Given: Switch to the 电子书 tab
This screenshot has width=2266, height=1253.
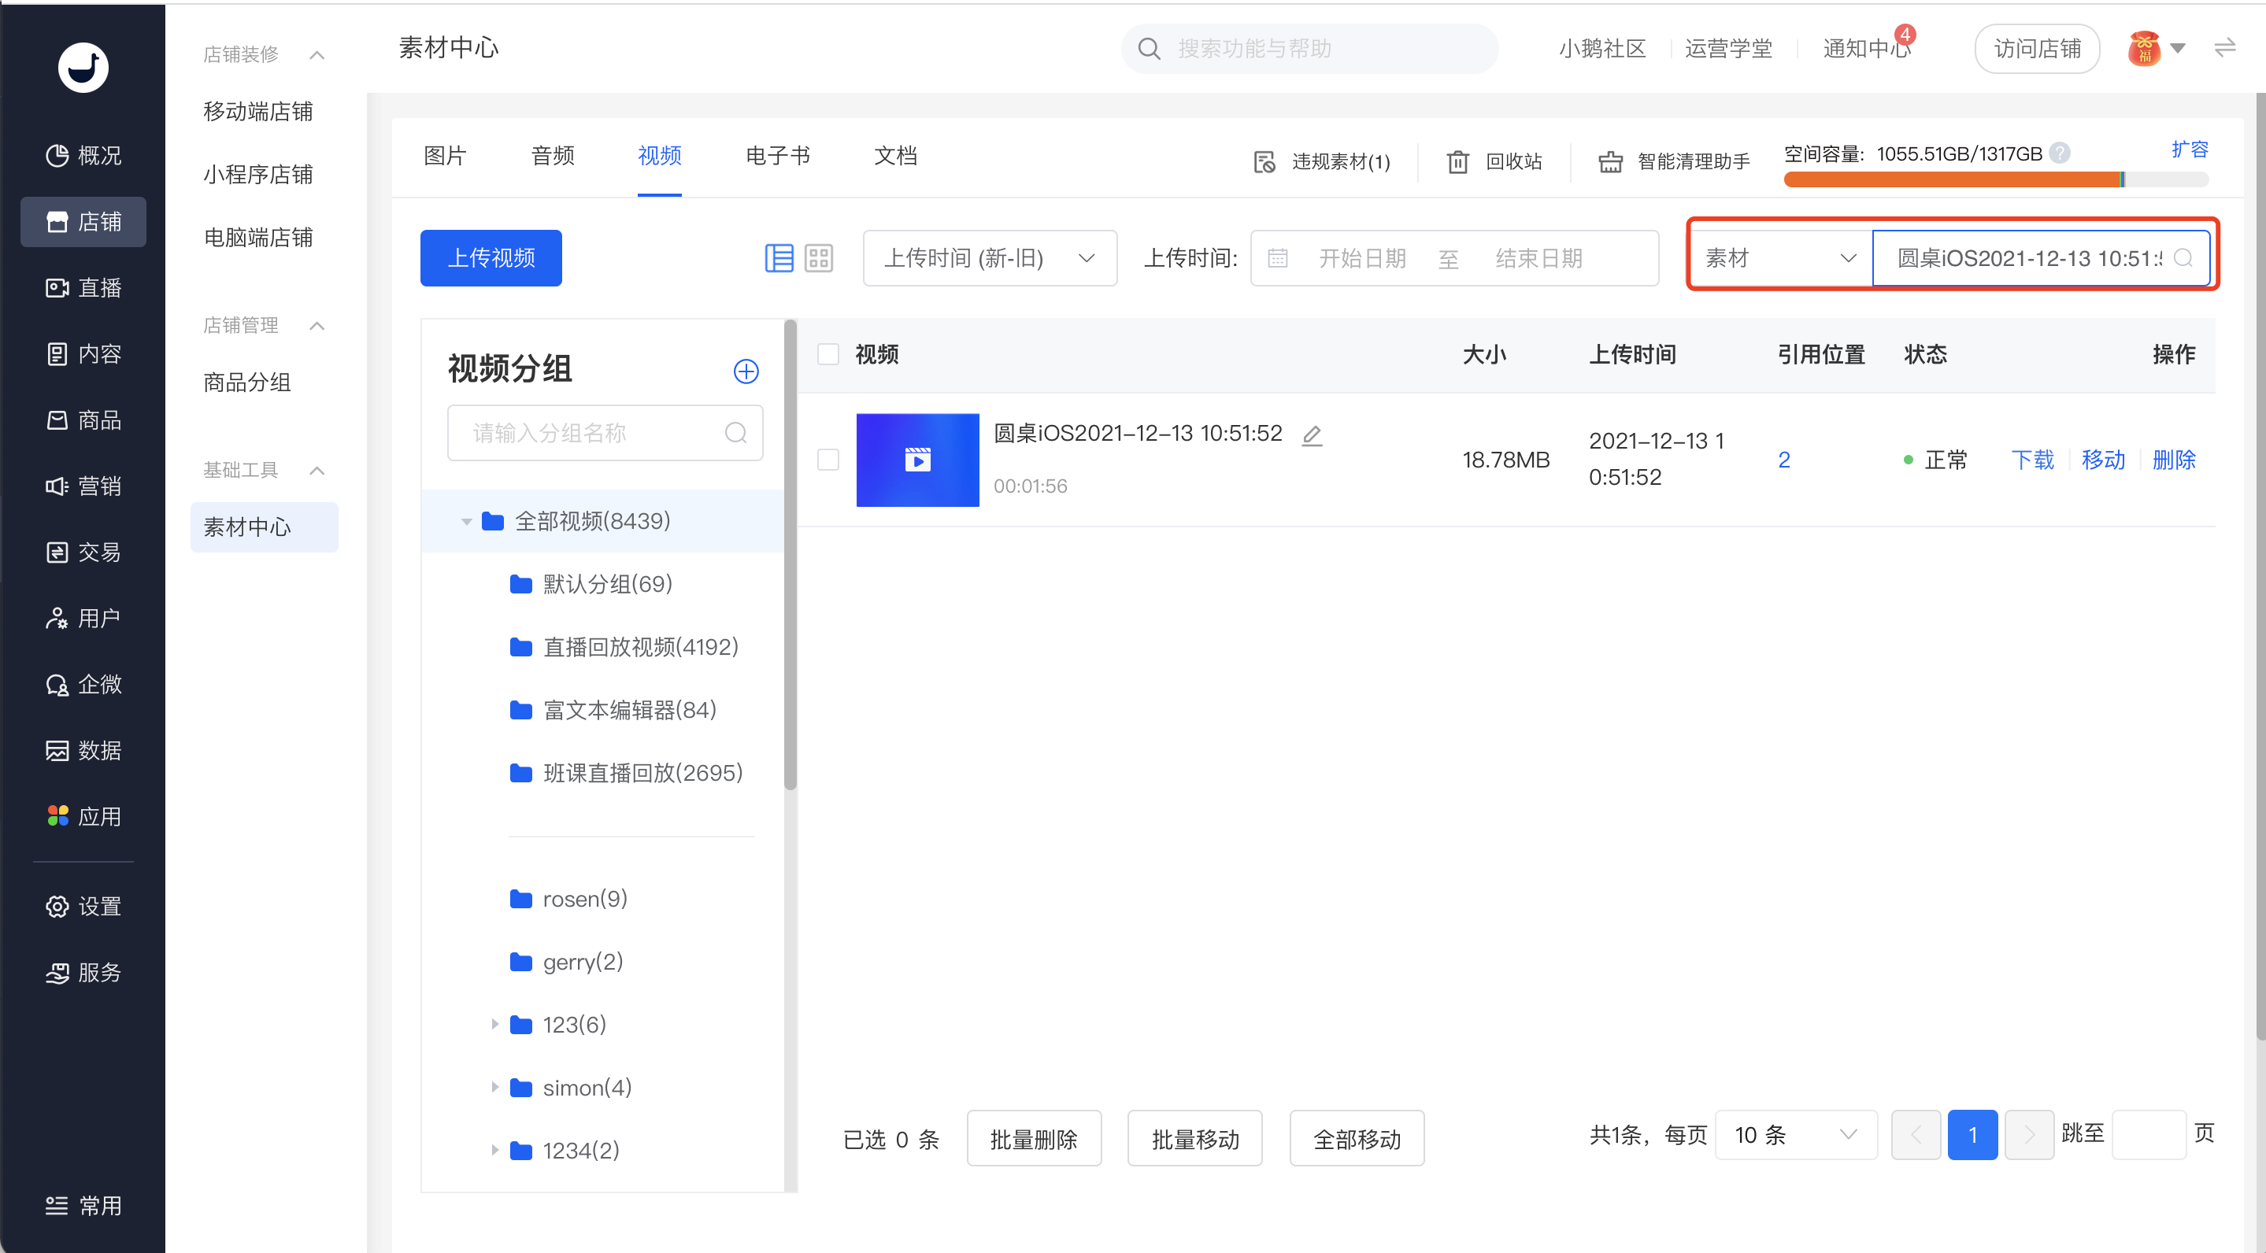Looking at the screenshot, I should (x=778, y=156).
